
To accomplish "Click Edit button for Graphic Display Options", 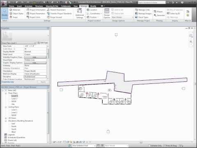I will (x=35, y=63).
